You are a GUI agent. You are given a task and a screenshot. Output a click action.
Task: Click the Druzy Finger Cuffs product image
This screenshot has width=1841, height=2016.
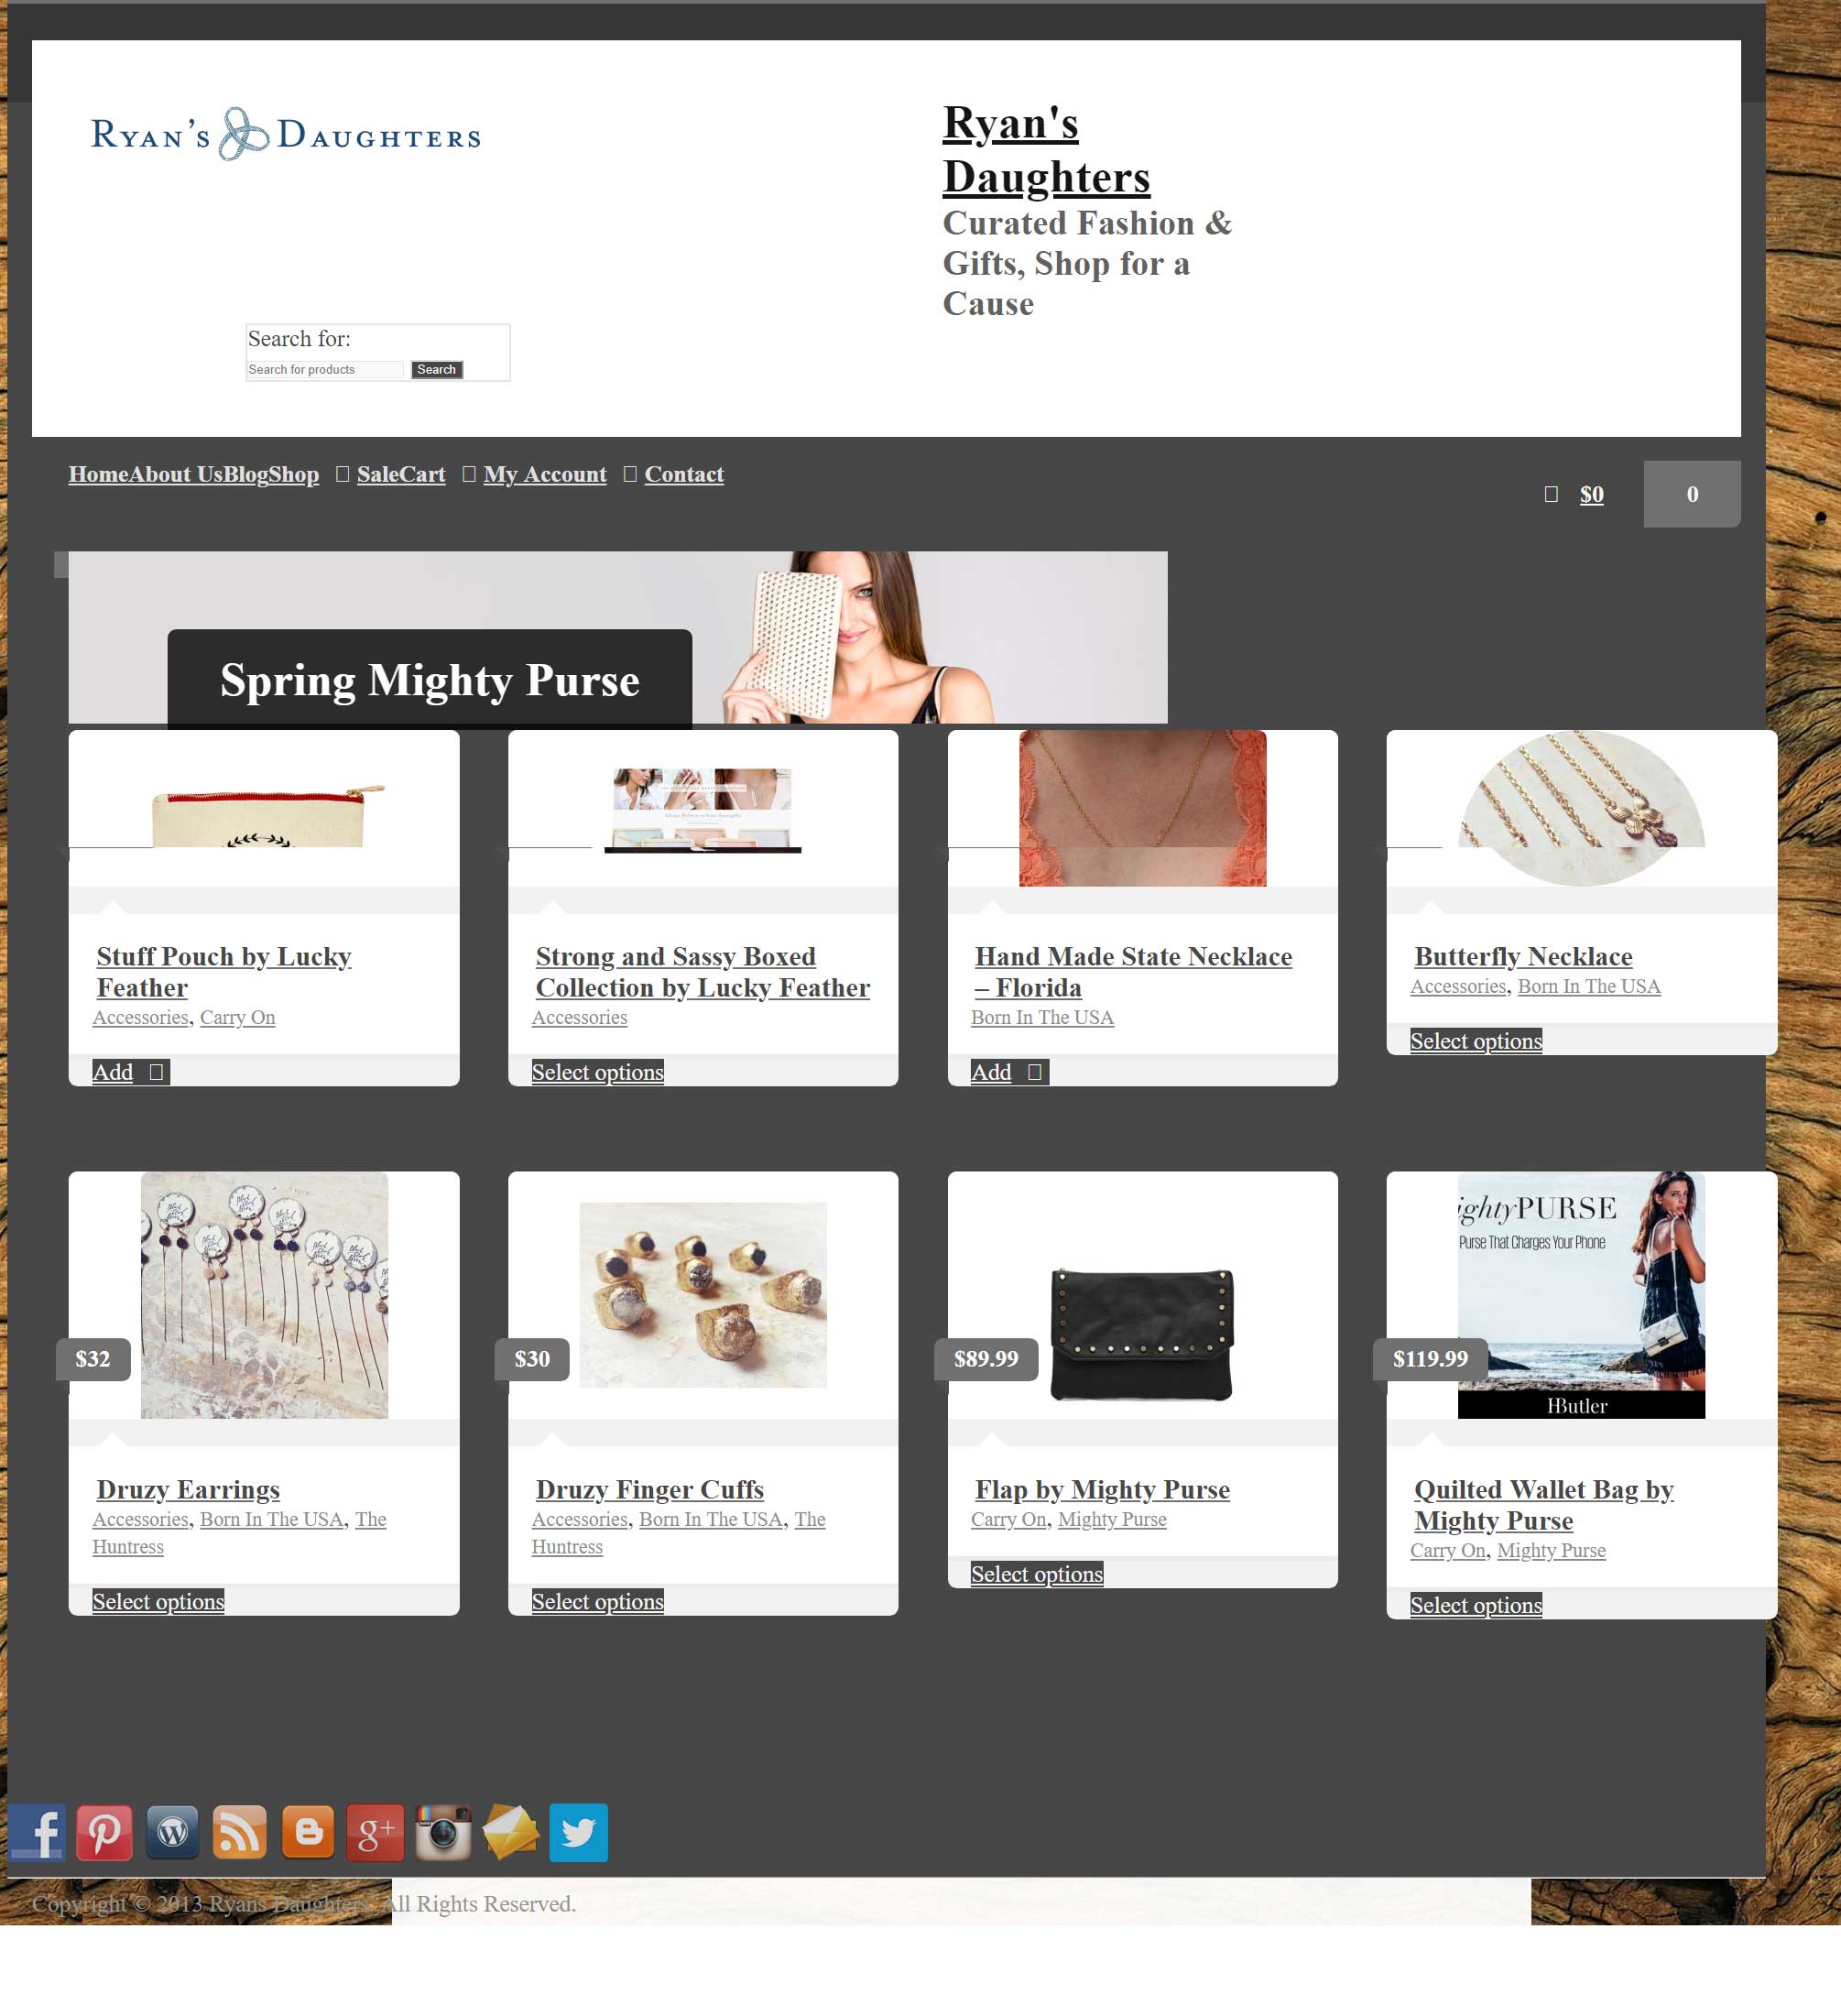point(703,1295)
